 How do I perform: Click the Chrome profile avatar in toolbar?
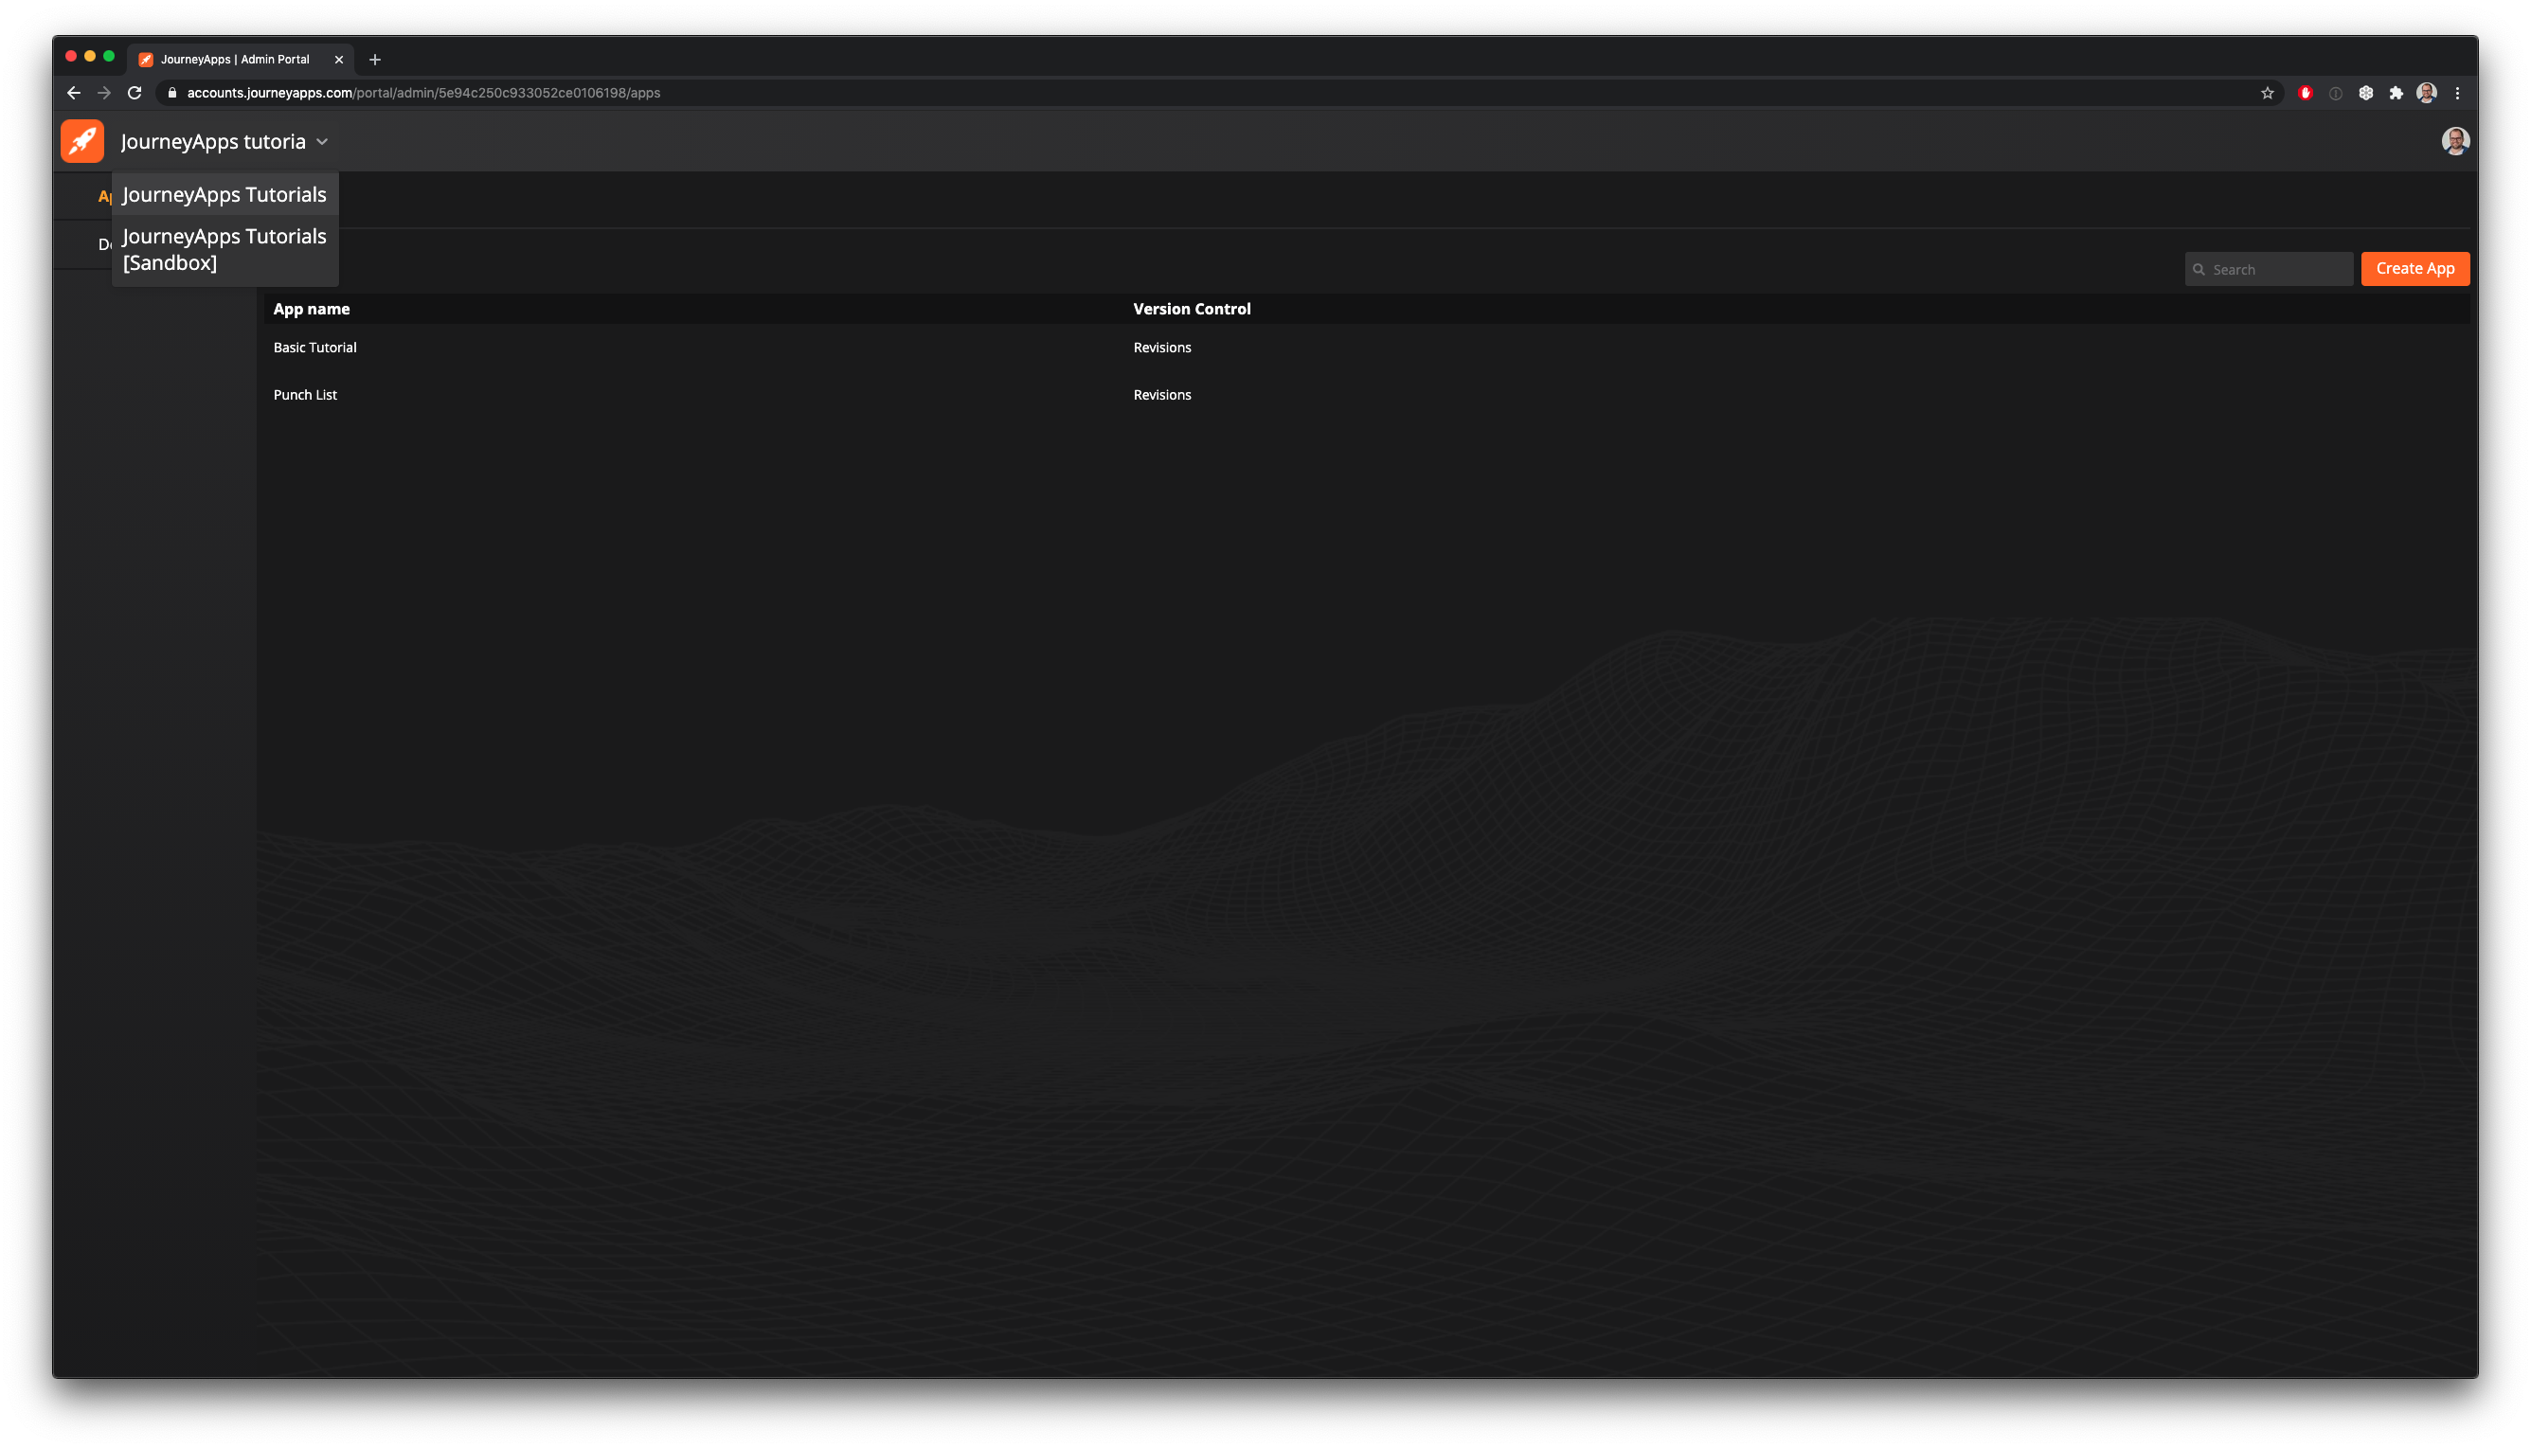(2427, 93)
